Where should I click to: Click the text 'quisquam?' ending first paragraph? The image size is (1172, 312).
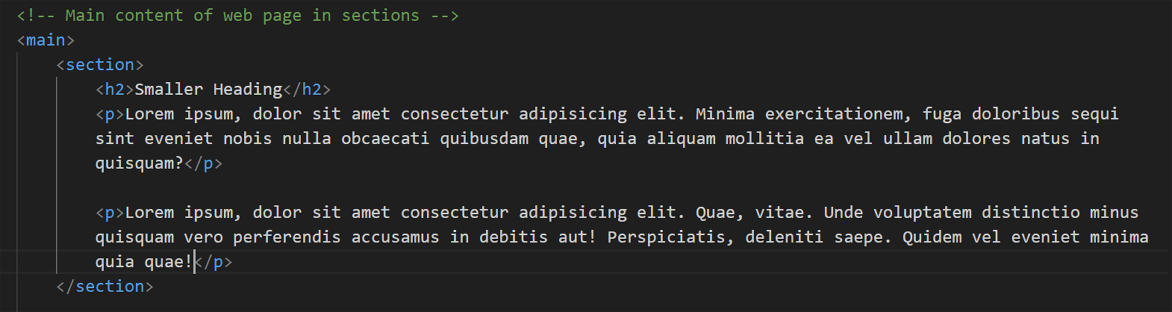point(140,163)
